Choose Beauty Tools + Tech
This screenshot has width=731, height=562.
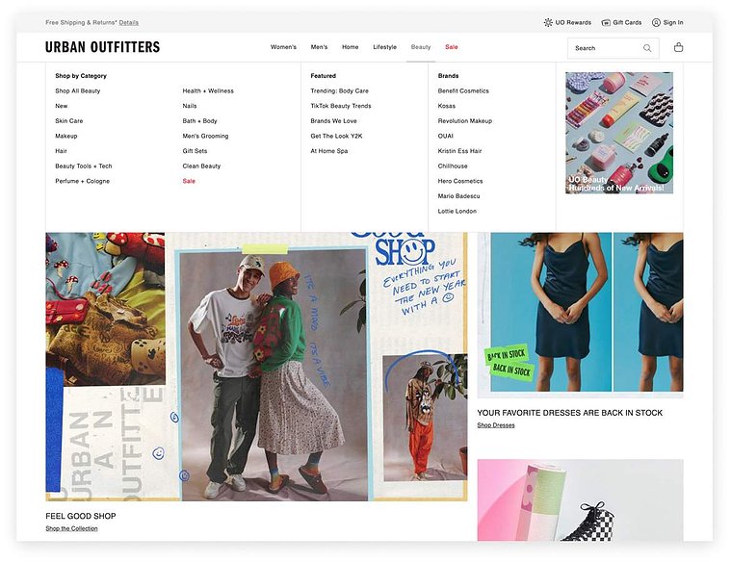pos(84,166)
